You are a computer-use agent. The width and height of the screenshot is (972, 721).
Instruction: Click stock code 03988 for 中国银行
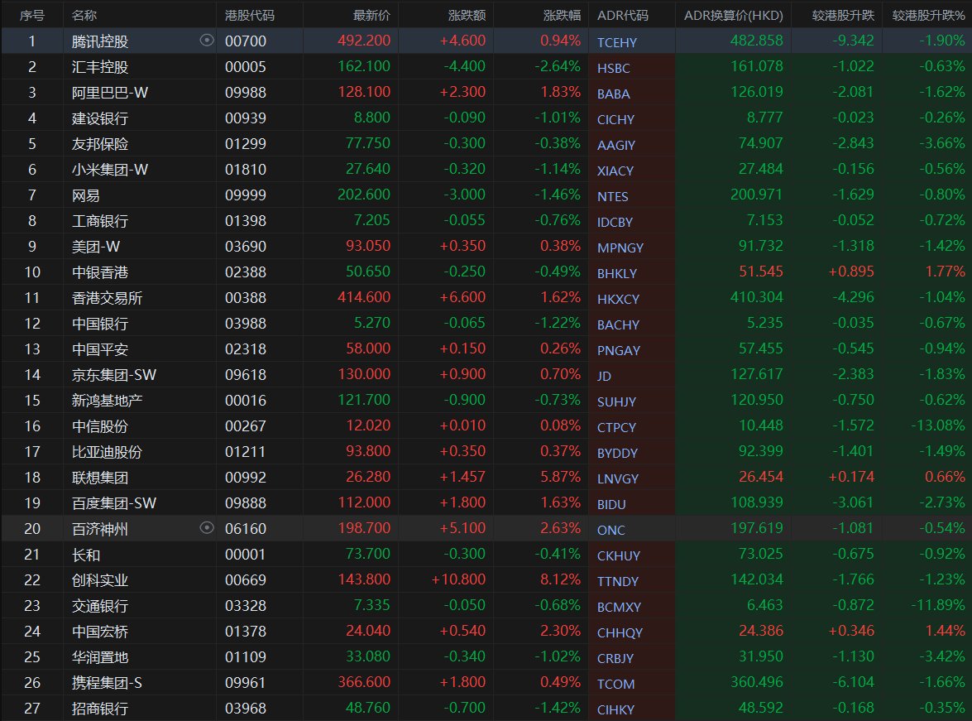[x=246, y=324]
